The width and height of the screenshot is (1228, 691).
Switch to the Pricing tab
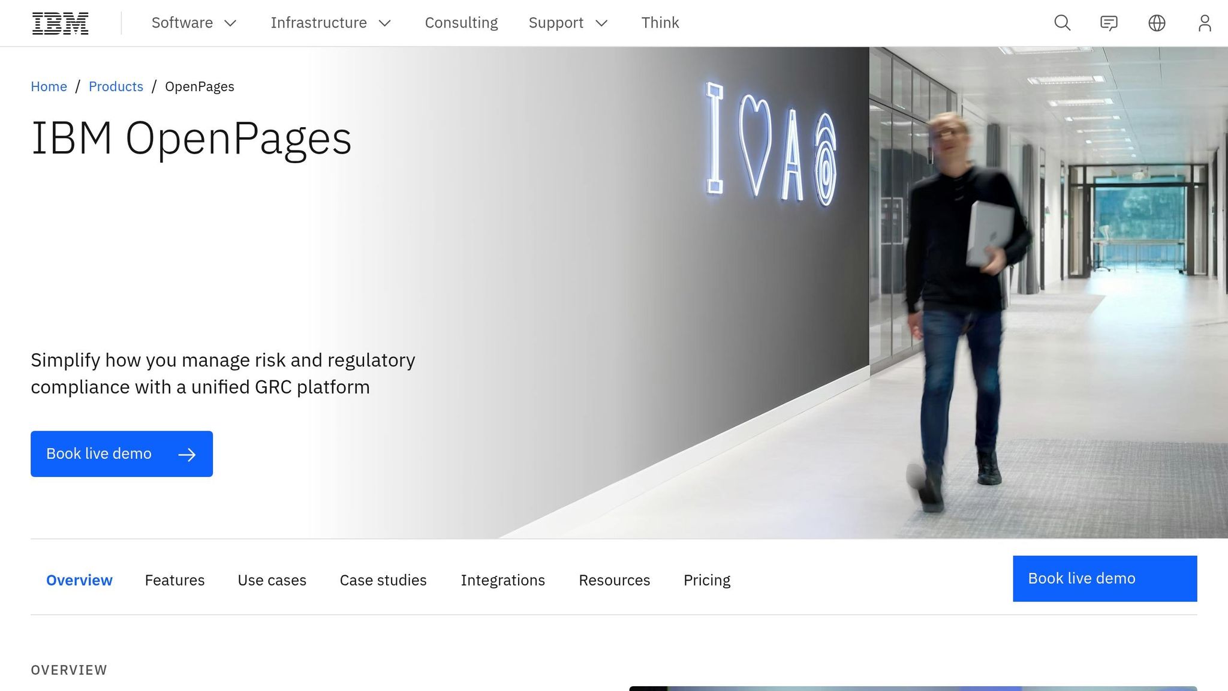pos(707,580)
